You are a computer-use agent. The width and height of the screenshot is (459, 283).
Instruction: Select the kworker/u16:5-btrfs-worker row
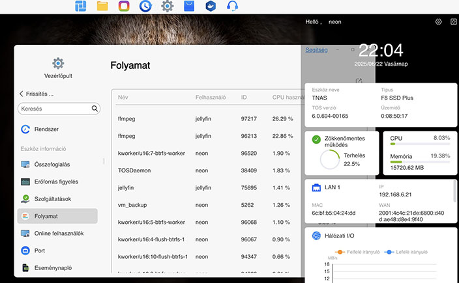pos(207,222)
